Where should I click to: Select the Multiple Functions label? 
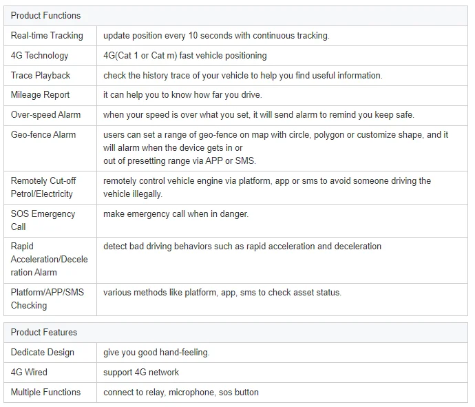click(x=45, y=392)
